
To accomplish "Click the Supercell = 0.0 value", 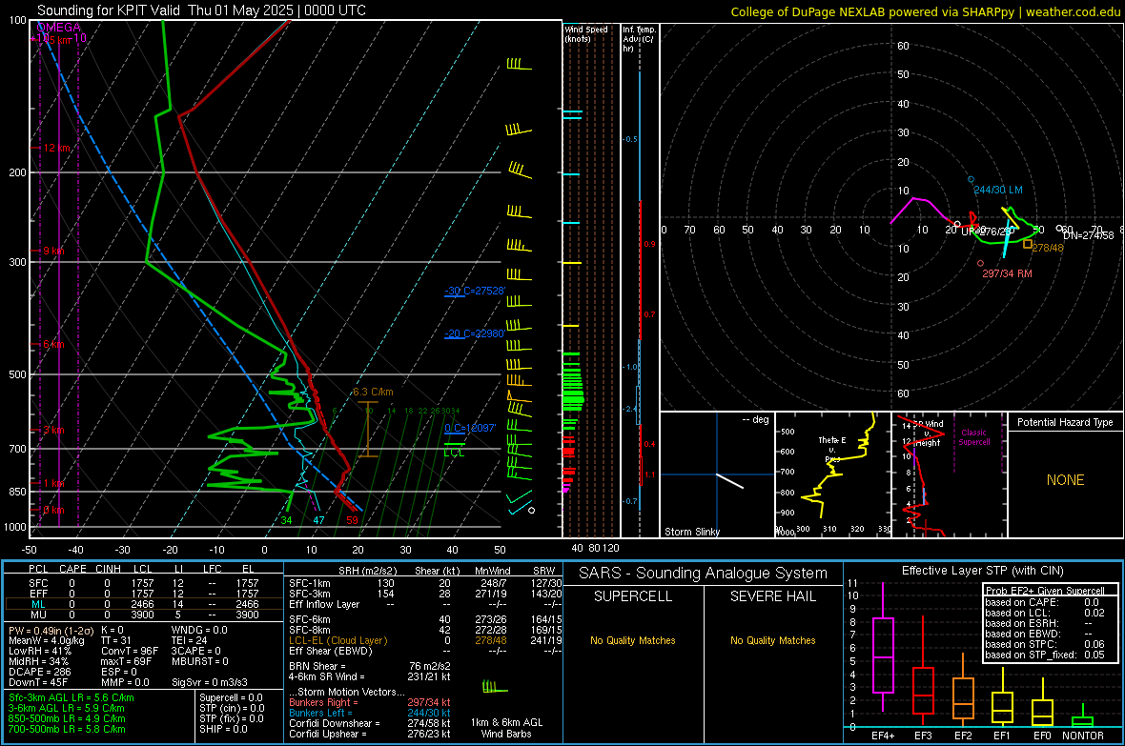I will click(x=231, y=697).
